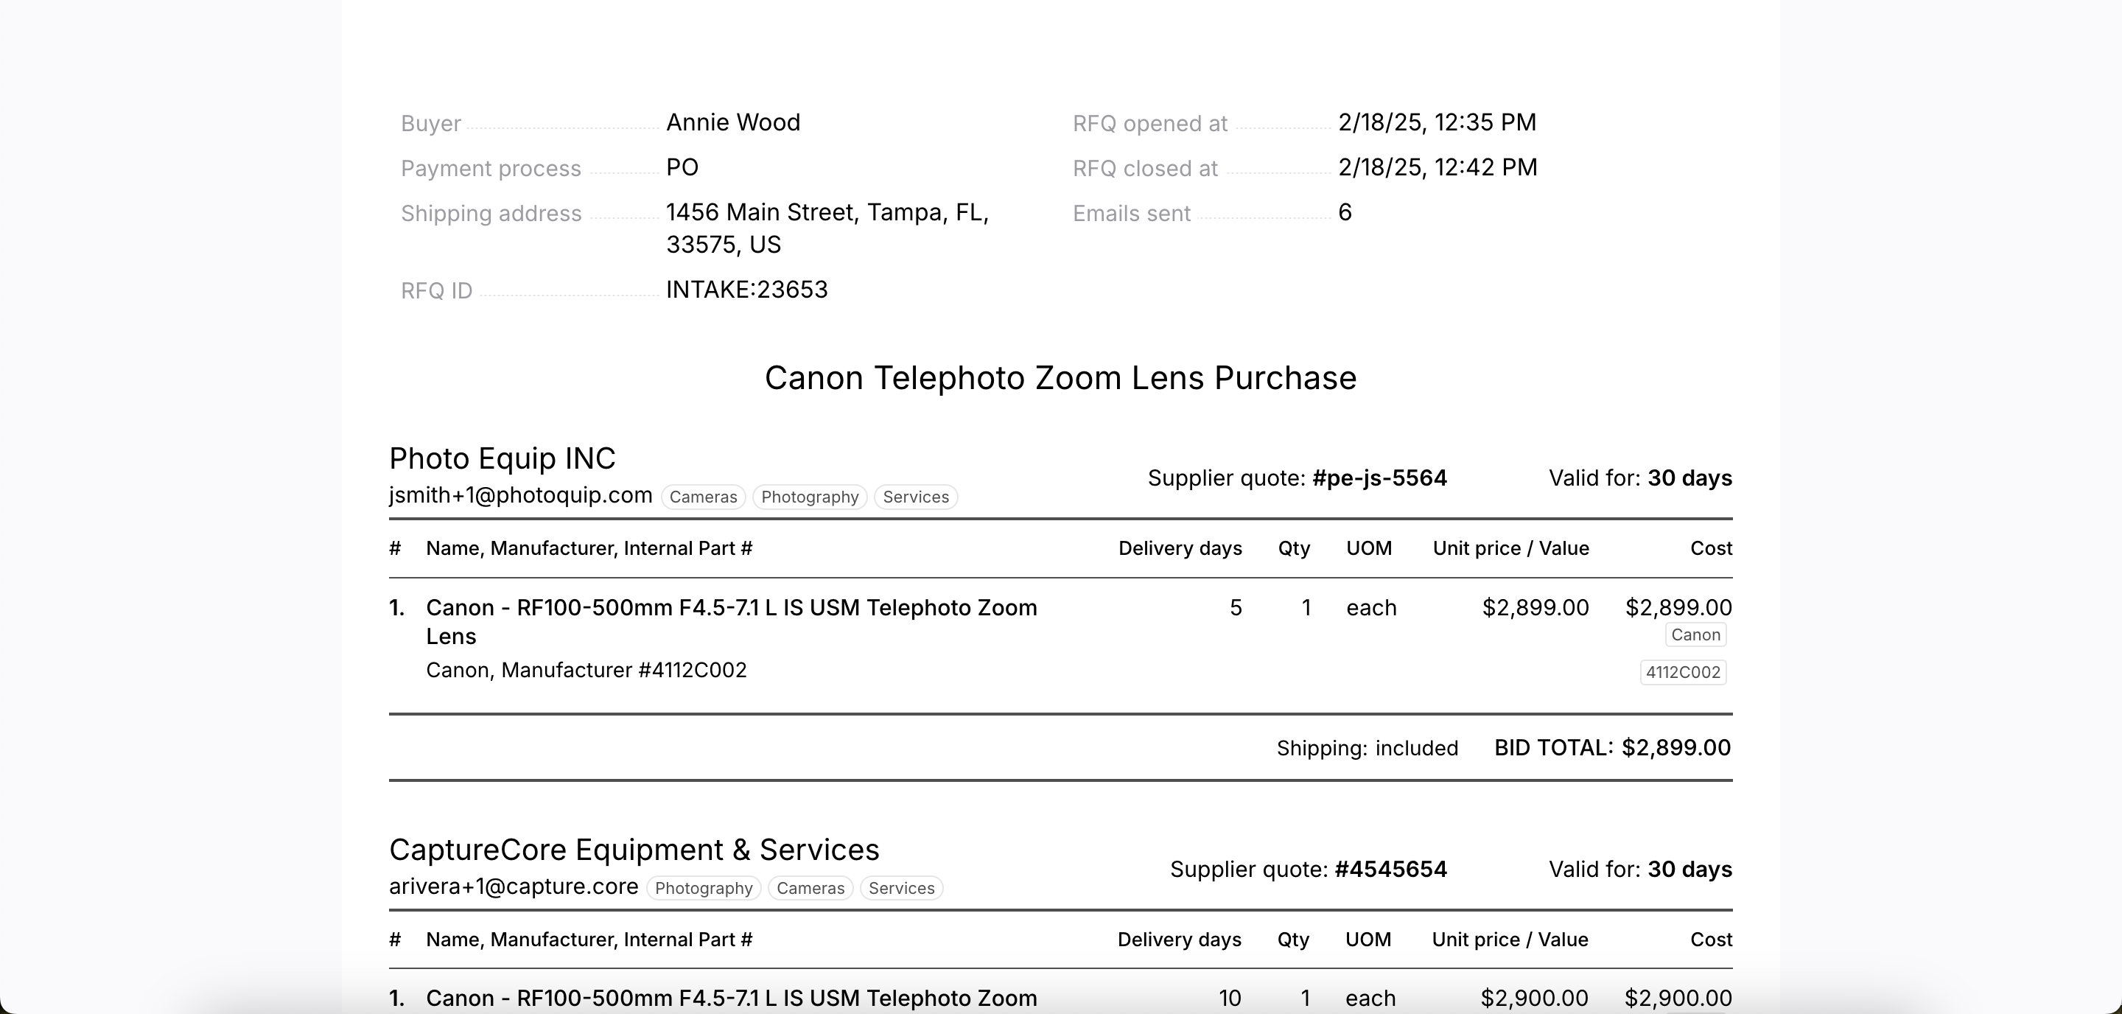Image resolution: width=2122 pixels, height=1014 pixels.
Task: Click Canon, Manufacturer #4112C002 line
Action: pos(586,671)
